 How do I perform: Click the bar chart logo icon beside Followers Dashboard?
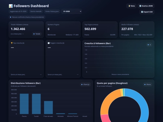11,6
